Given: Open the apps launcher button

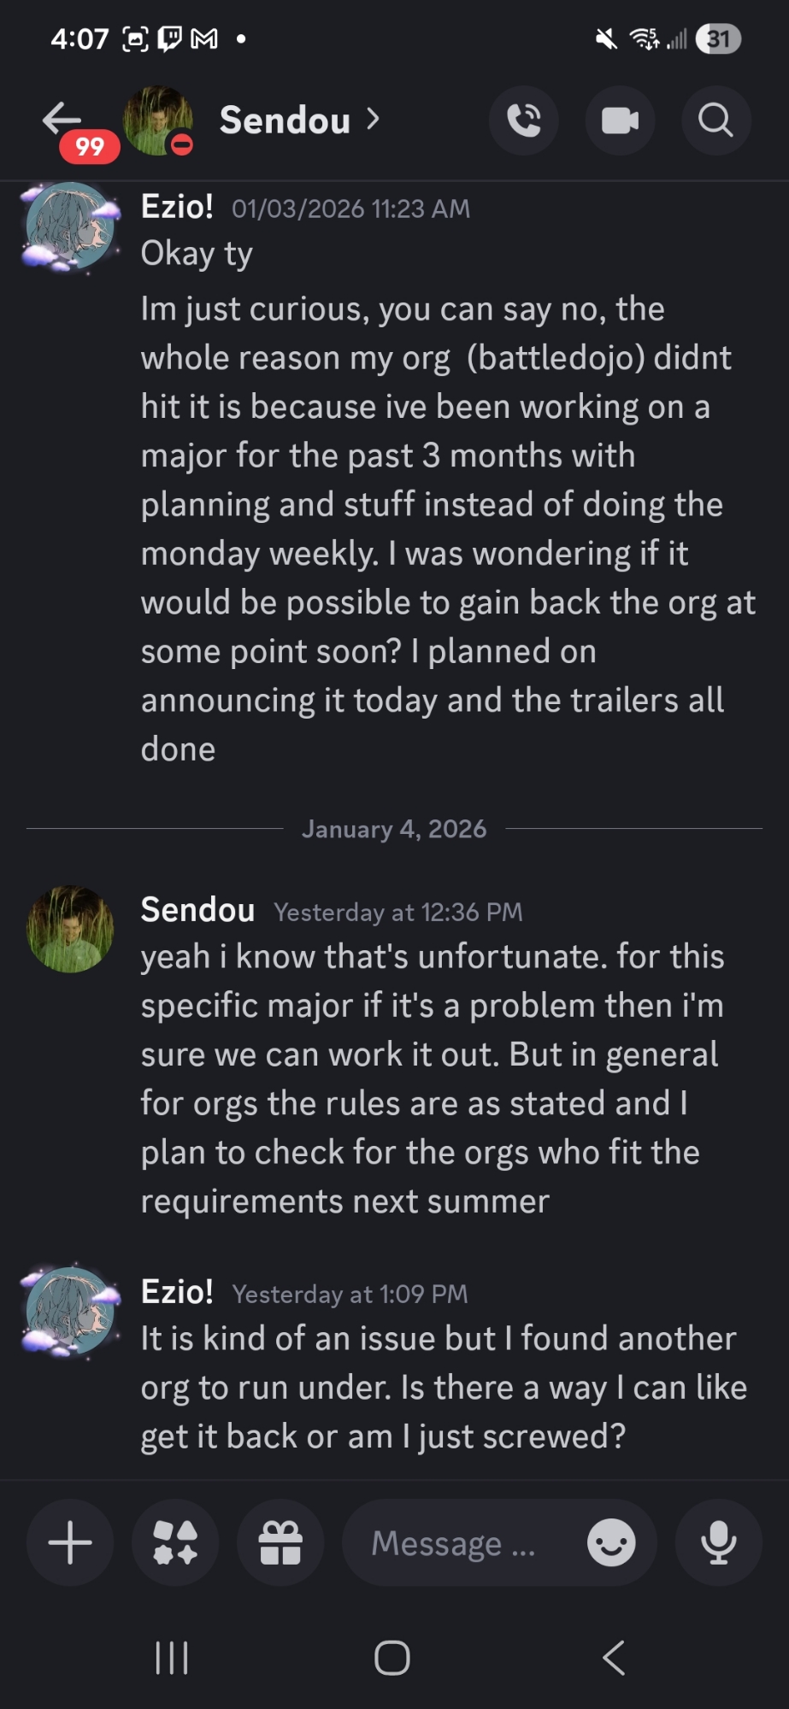Looking at the screenshot, I should (x=175, y=1543).
